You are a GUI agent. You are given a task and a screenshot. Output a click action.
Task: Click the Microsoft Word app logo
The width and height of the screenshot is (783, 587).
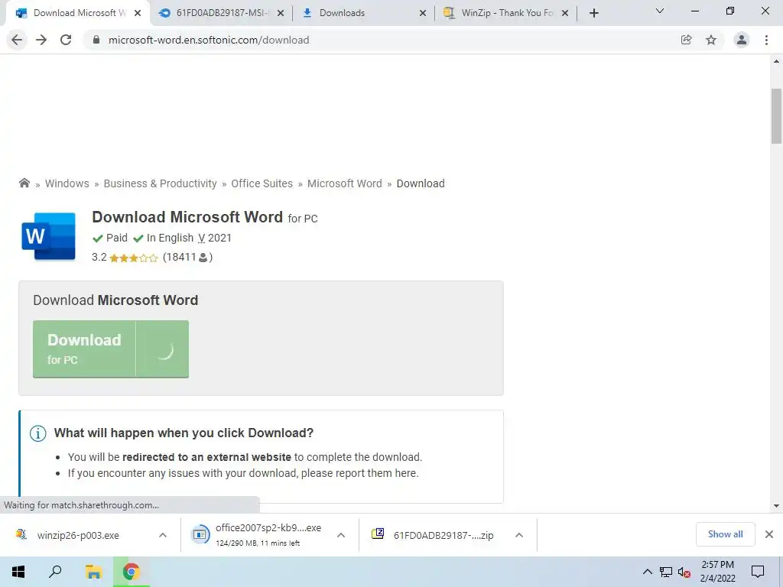coord(48,236)
